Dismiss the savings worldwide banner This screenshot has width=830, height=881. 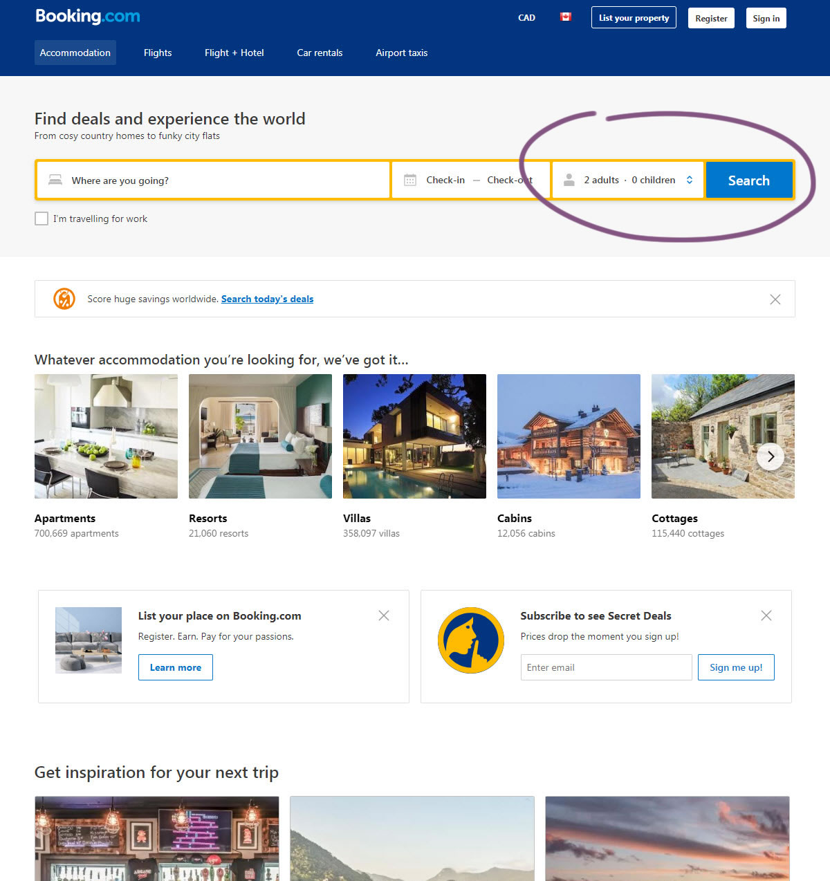click(x=775, y=299)
